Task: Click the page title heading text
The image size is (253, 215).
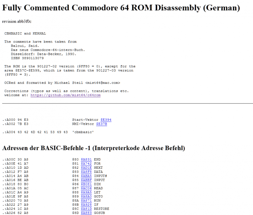Action: 121,8
